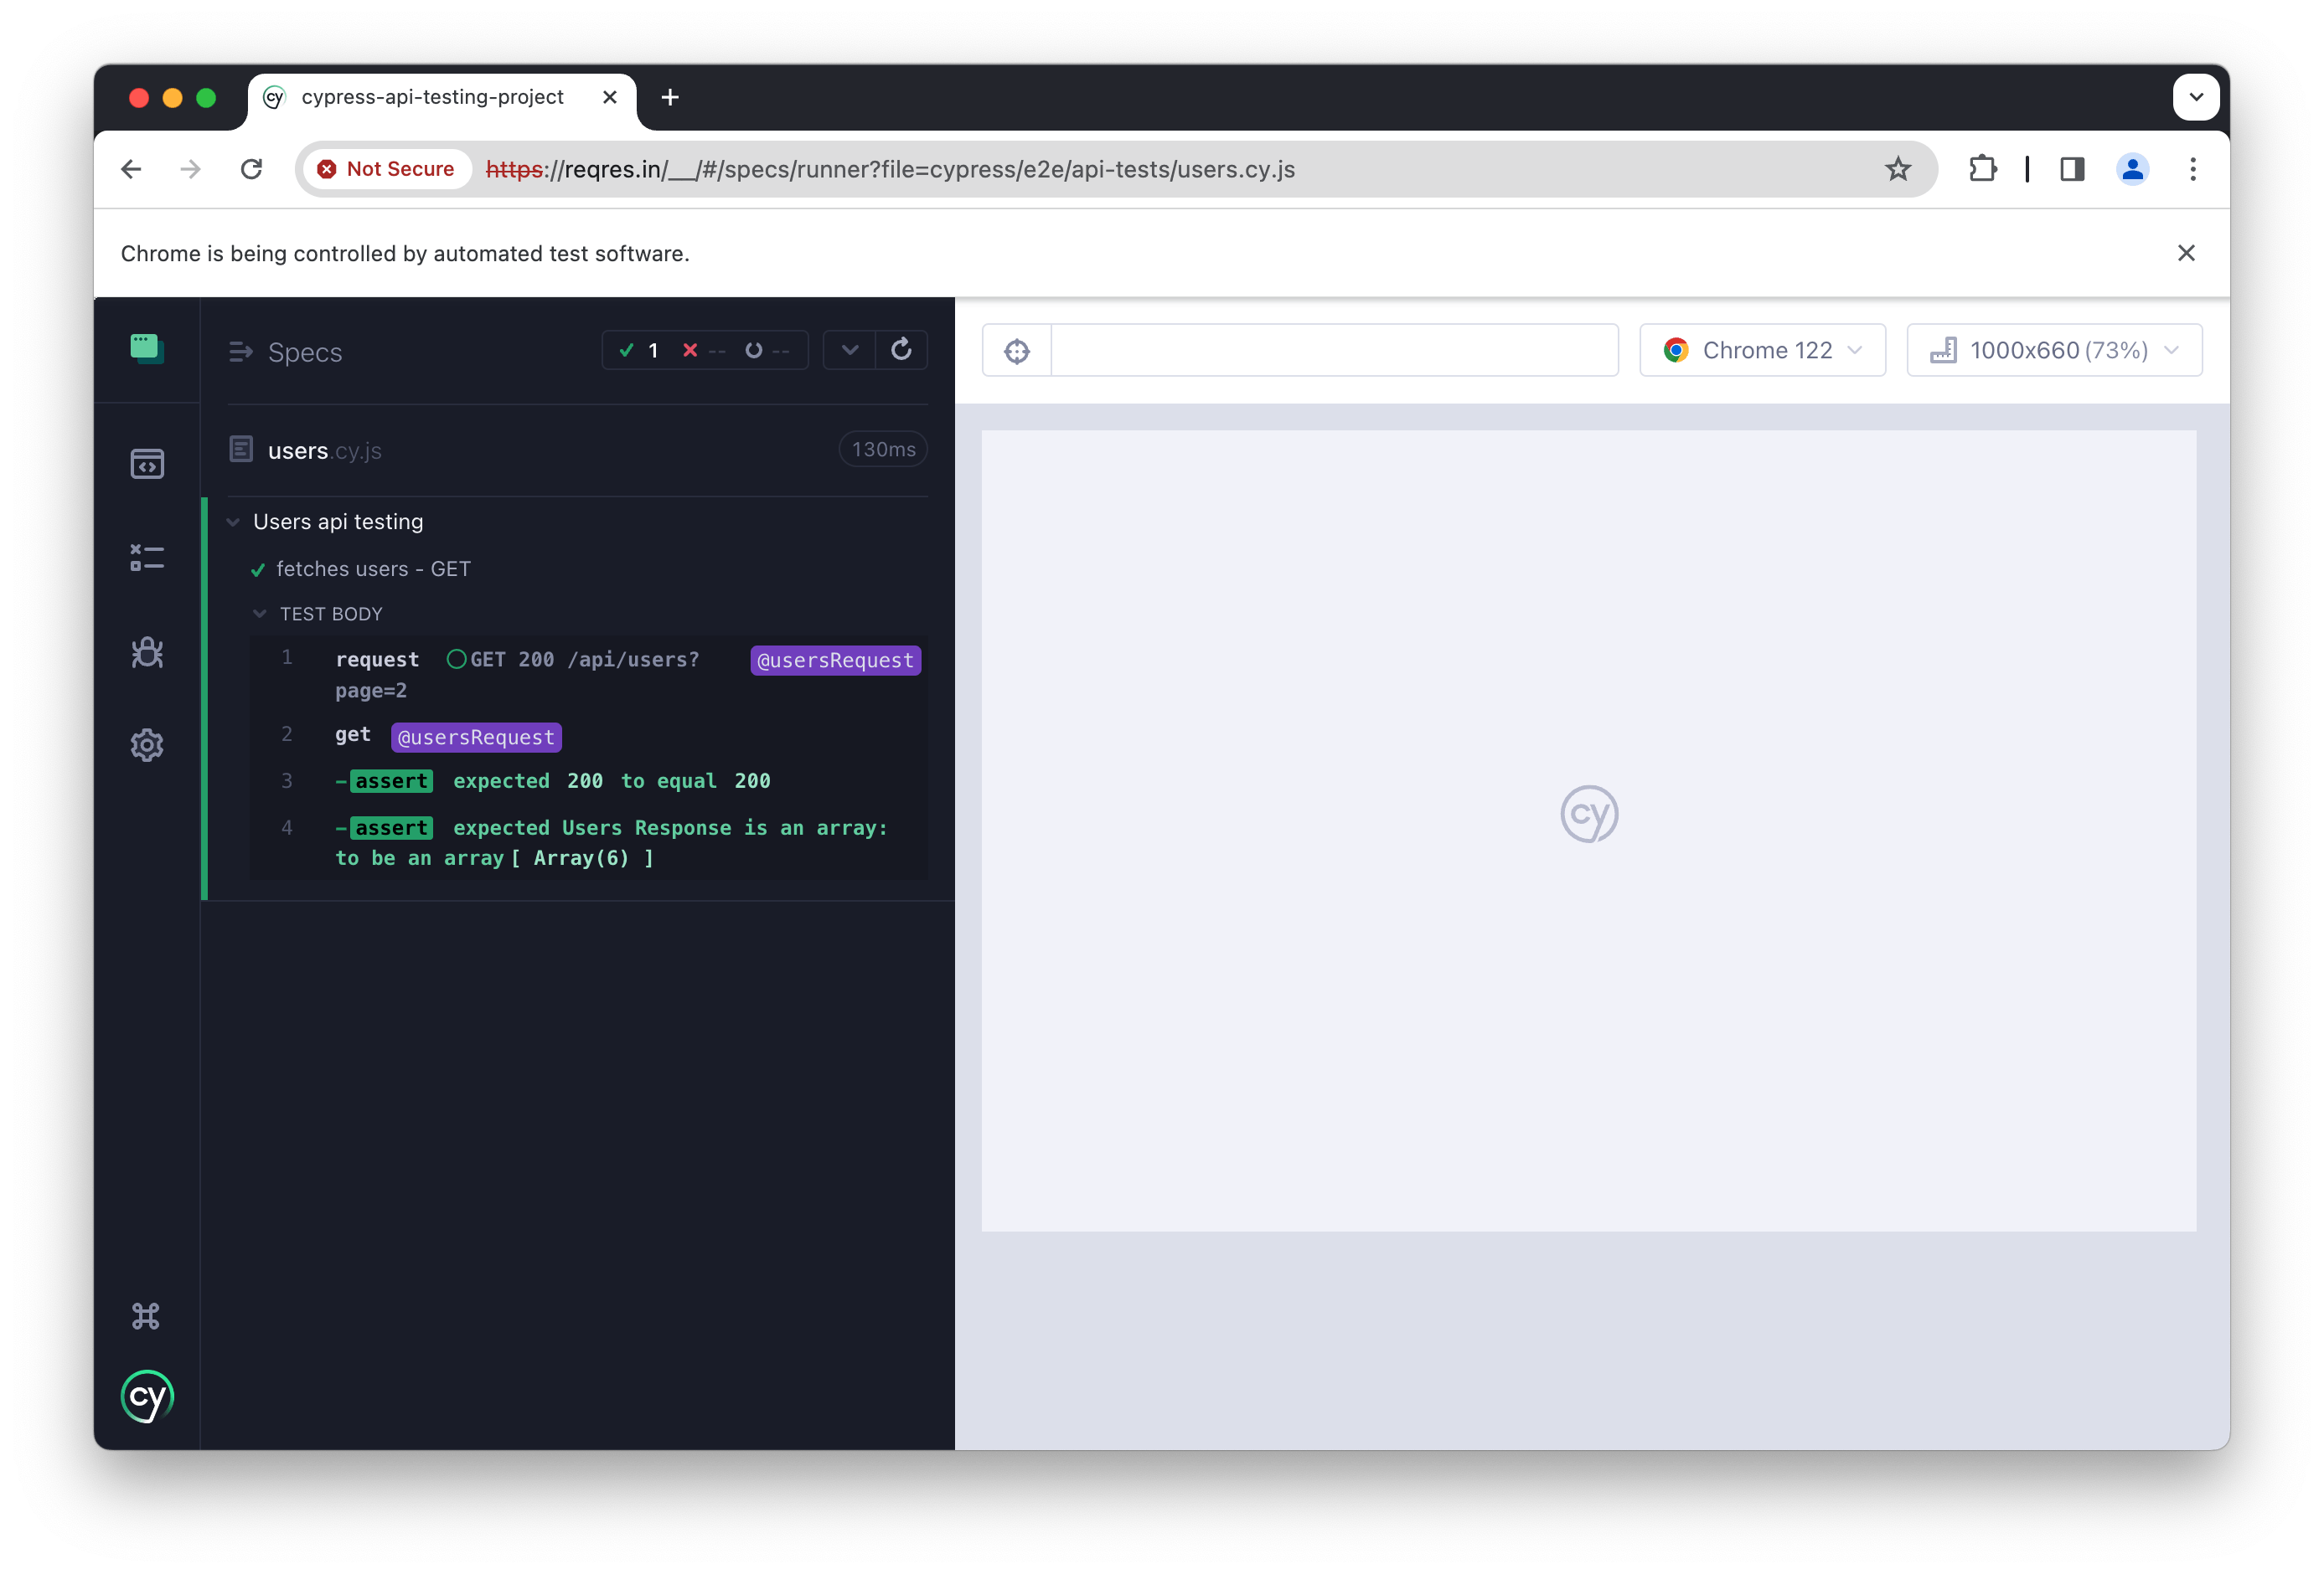
Task: Collapse the TEST BODY section
Action: pyautogui.click(x=261, y=613)
